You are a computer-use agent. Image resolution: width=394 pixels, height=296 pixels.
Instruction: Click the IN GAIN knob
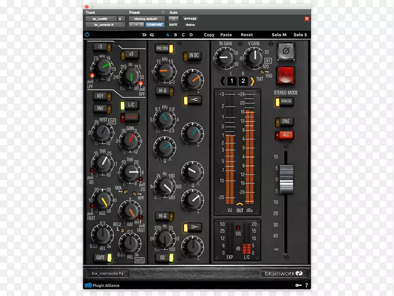point(225,58)
